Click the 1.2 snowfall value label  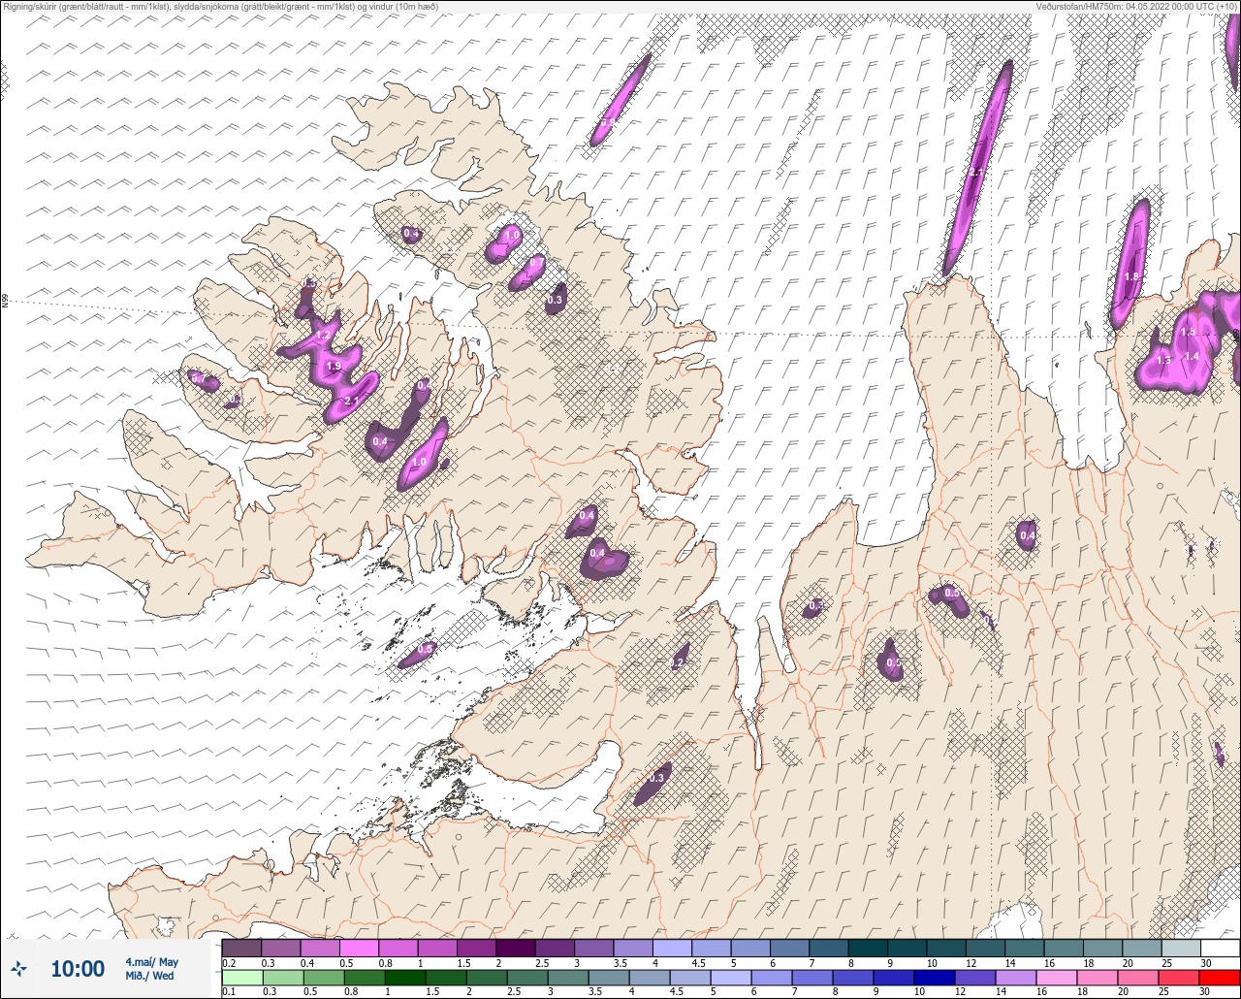tap(324, 336)
